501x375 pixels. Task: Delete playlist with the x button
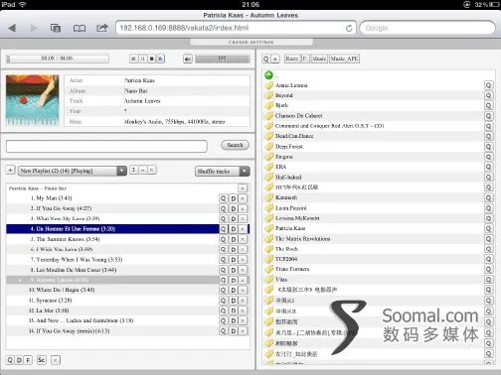(152, 170)
